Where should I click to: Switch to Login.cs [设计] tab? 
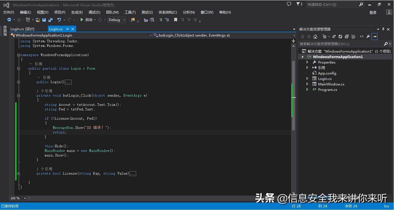22,29
